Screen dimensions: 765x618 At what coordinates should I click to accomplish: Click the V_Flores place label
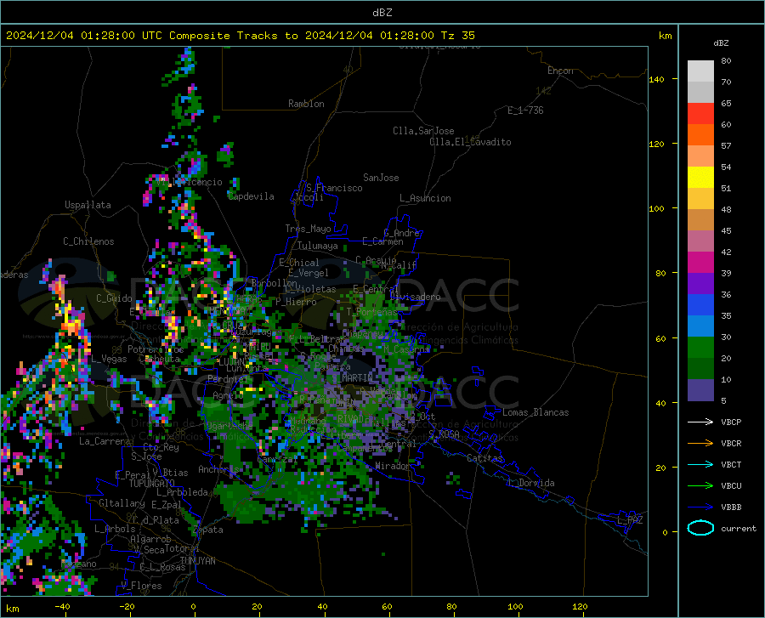[x=141, y=586]
